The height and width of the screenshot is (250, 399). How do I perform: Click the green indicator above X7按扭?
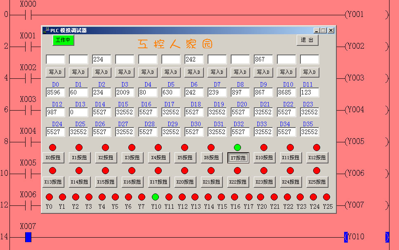(x=237, y=147)
